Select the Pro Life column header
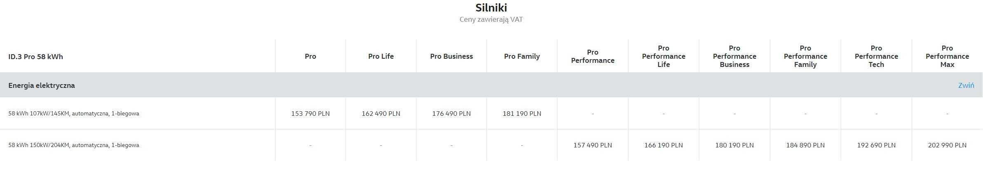 coord(381,56)
